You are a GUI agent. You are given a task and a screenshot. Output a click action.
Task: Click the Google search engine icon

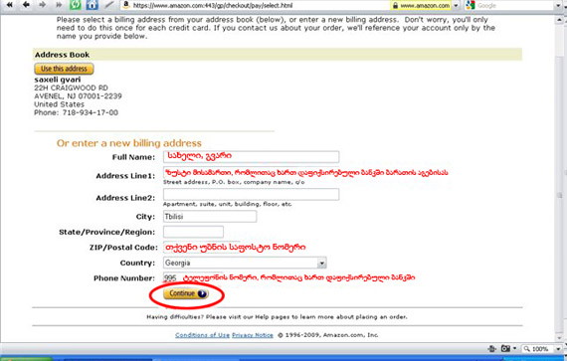(x=471, y=5)
